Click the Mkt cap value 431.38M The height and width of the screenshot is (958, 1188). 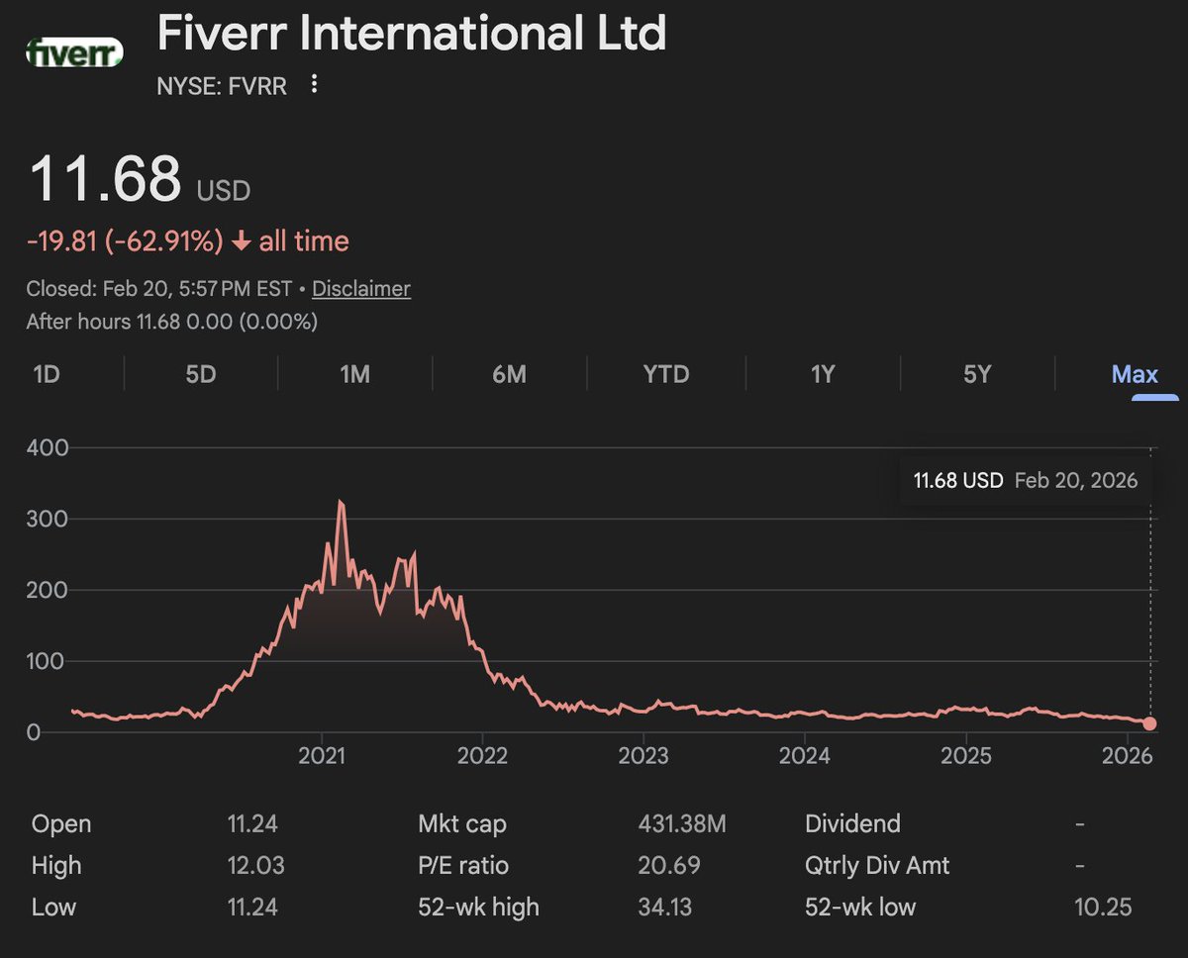[683, 824]
